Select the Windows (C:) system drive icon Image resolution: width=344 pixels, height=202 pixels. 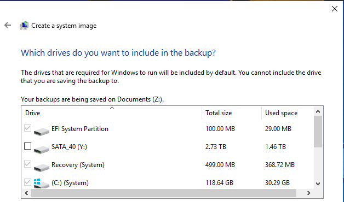pyautogui.click(x=42, y=183)
